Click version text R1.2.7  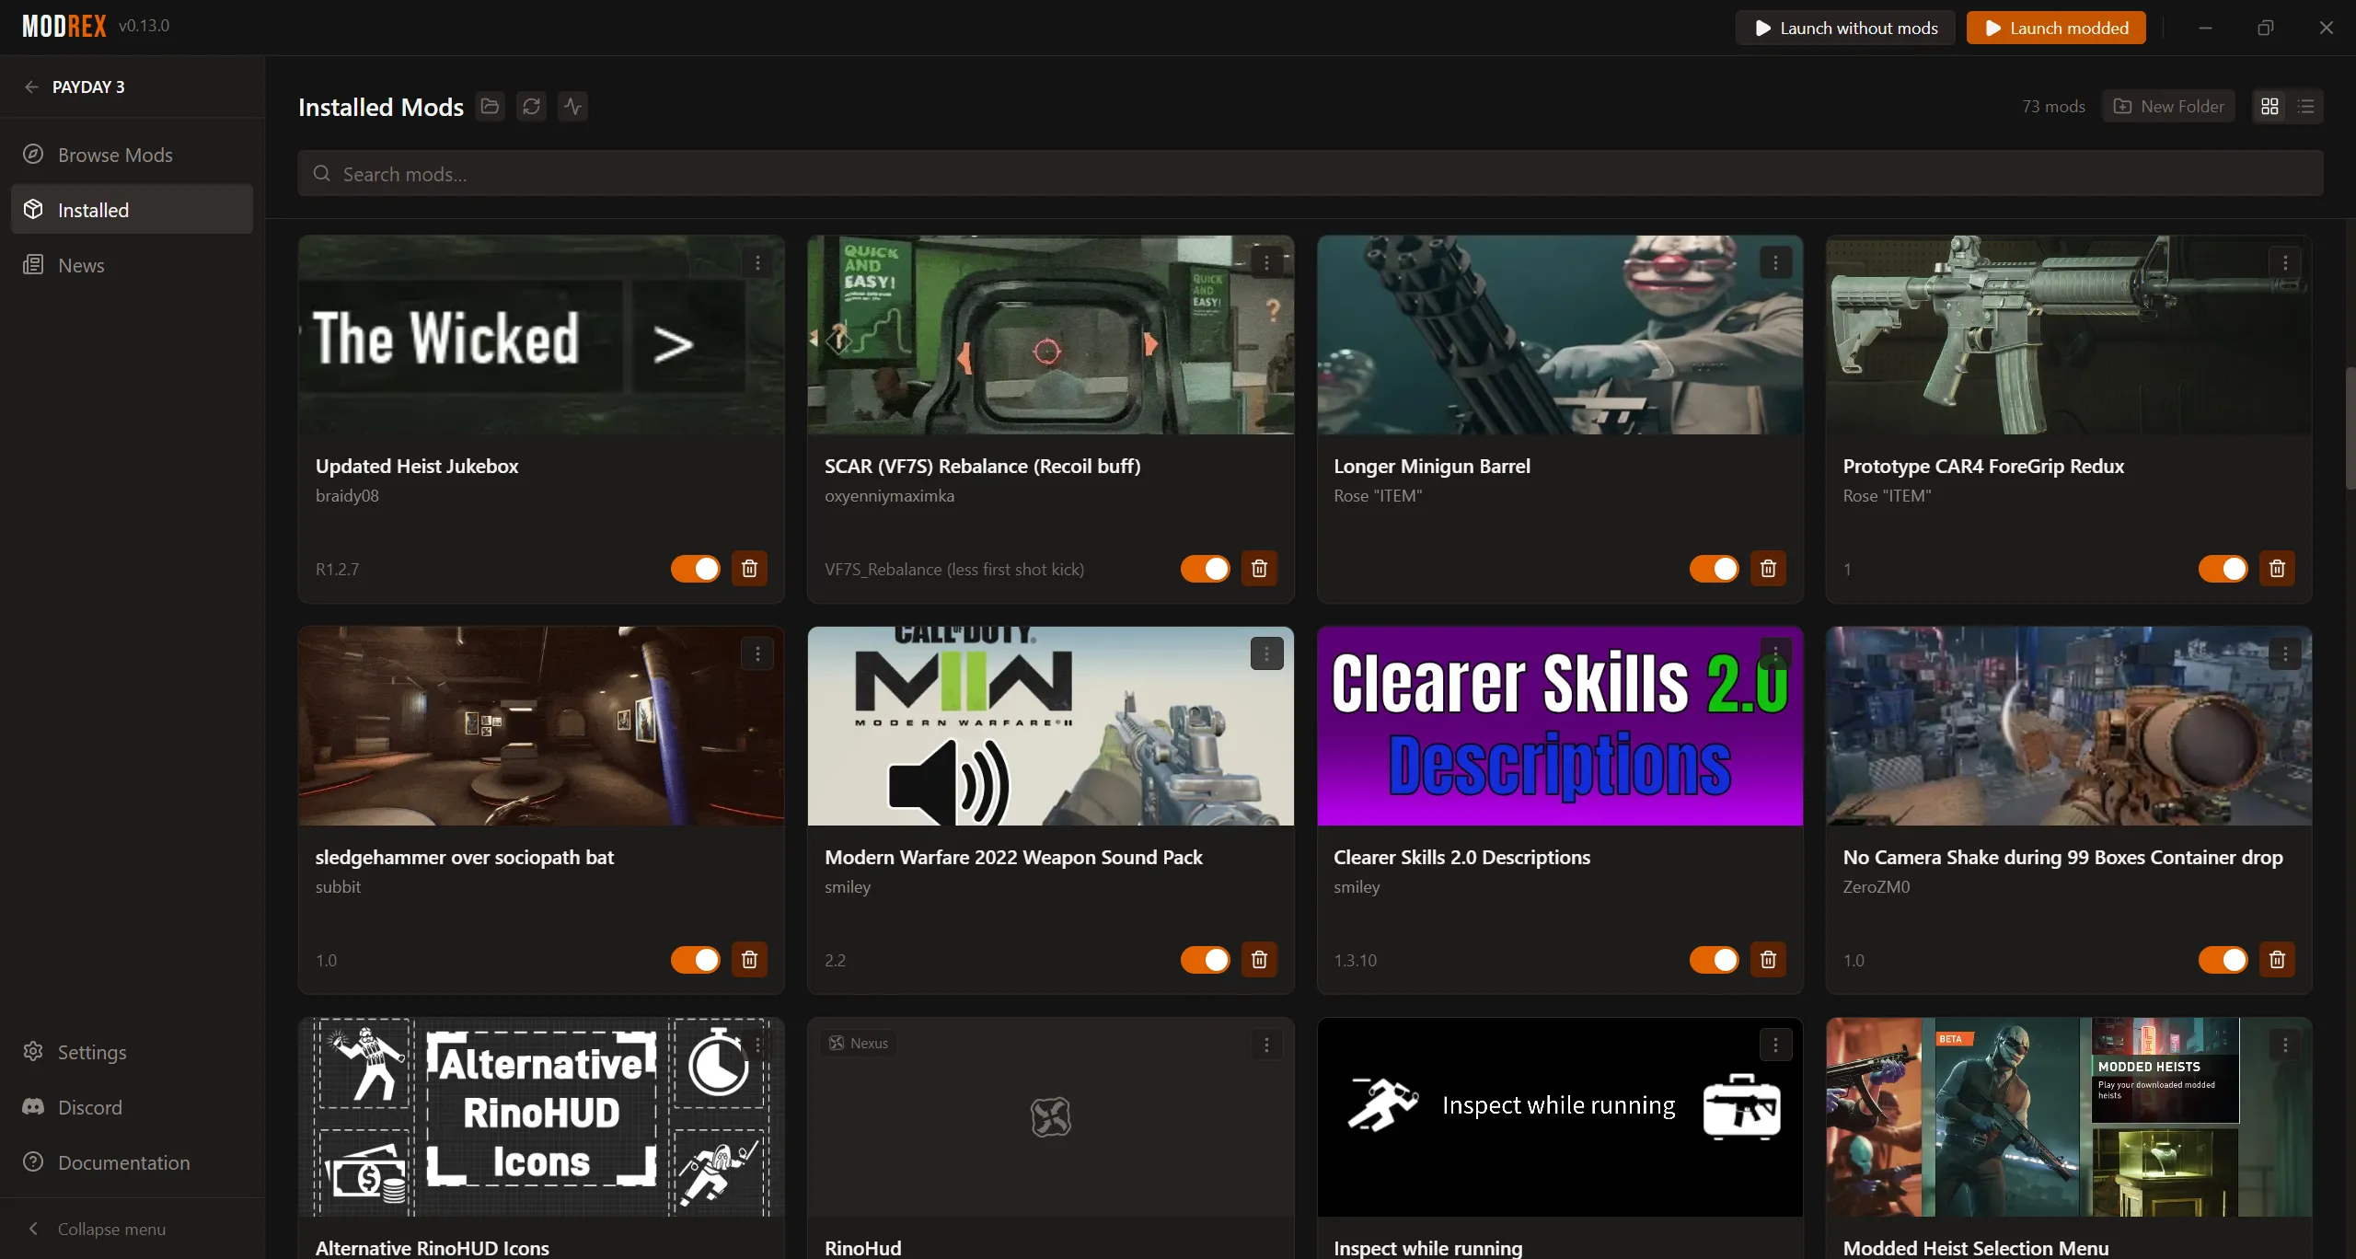pyautogui.click(x=337, y=570)
